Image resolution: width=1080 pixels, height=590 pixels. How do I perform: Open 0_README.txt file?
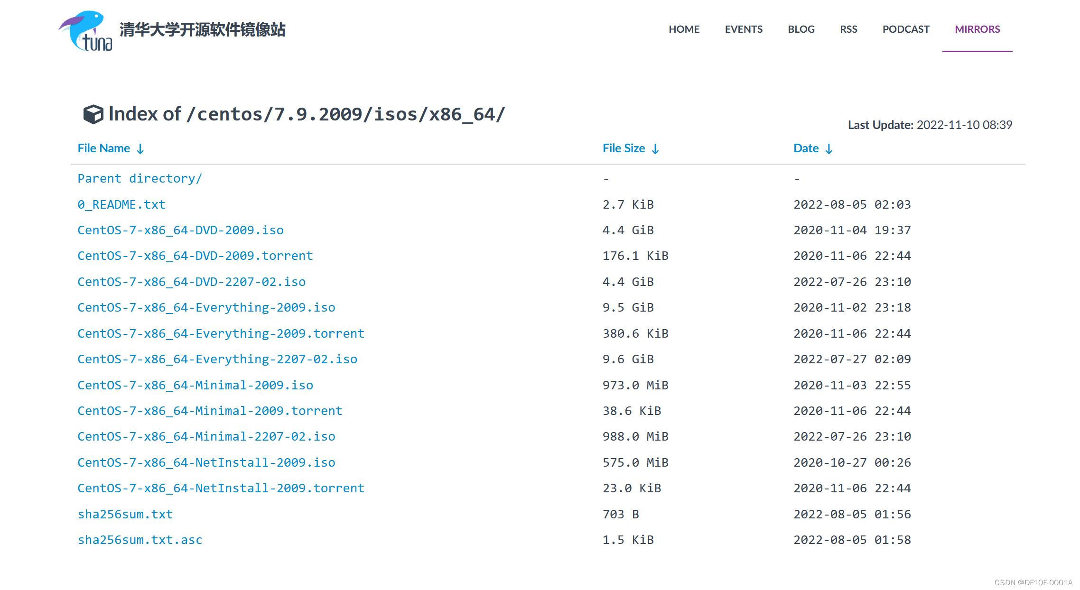coord(121,204)
